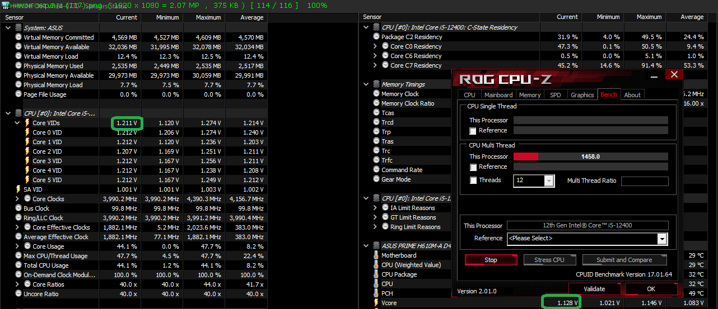Viewport: 718px width, 309px height.
Task: Click the Vcore lightning bolt icon
Action: pyautogui.click(x=376, y=303)
